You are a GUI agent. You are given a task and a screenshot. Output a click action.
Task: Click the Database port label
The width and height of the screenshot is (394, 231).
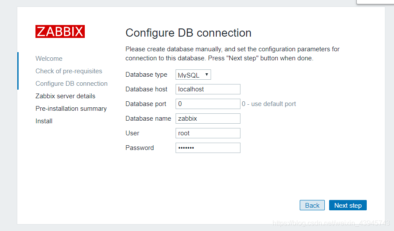(146, 104)
